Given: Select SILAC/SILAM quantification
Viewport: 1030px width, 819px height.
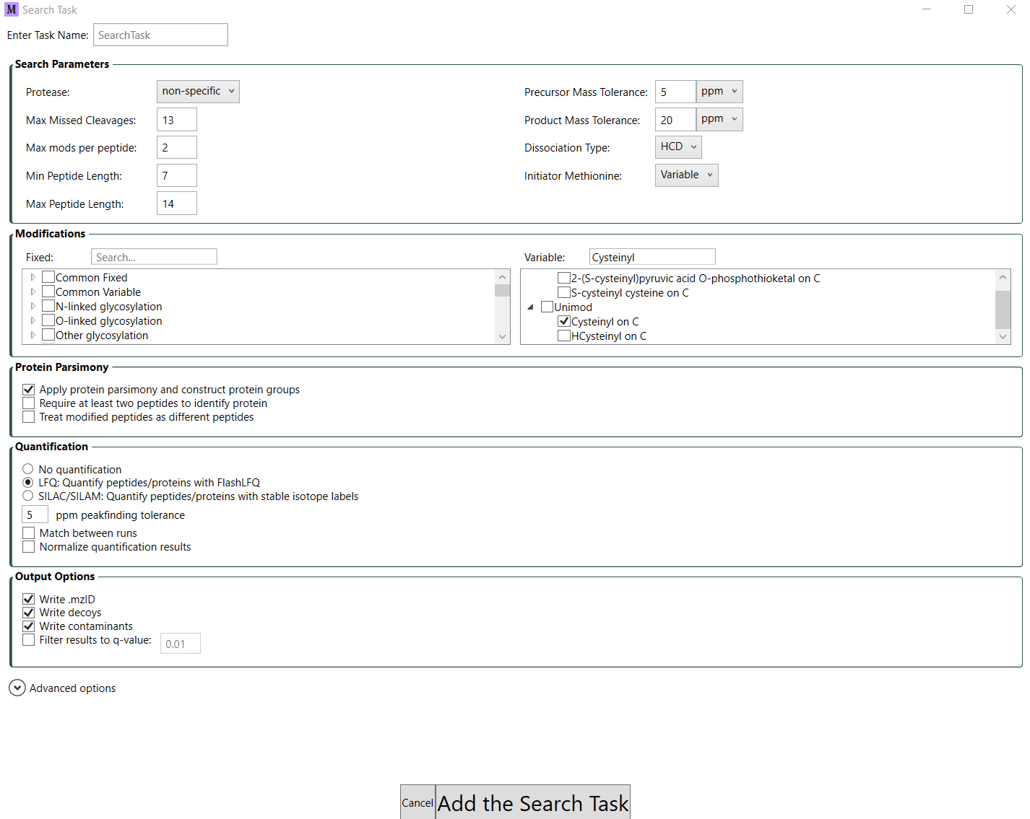Looking at the screenshot, I should (x=27, y=496).
